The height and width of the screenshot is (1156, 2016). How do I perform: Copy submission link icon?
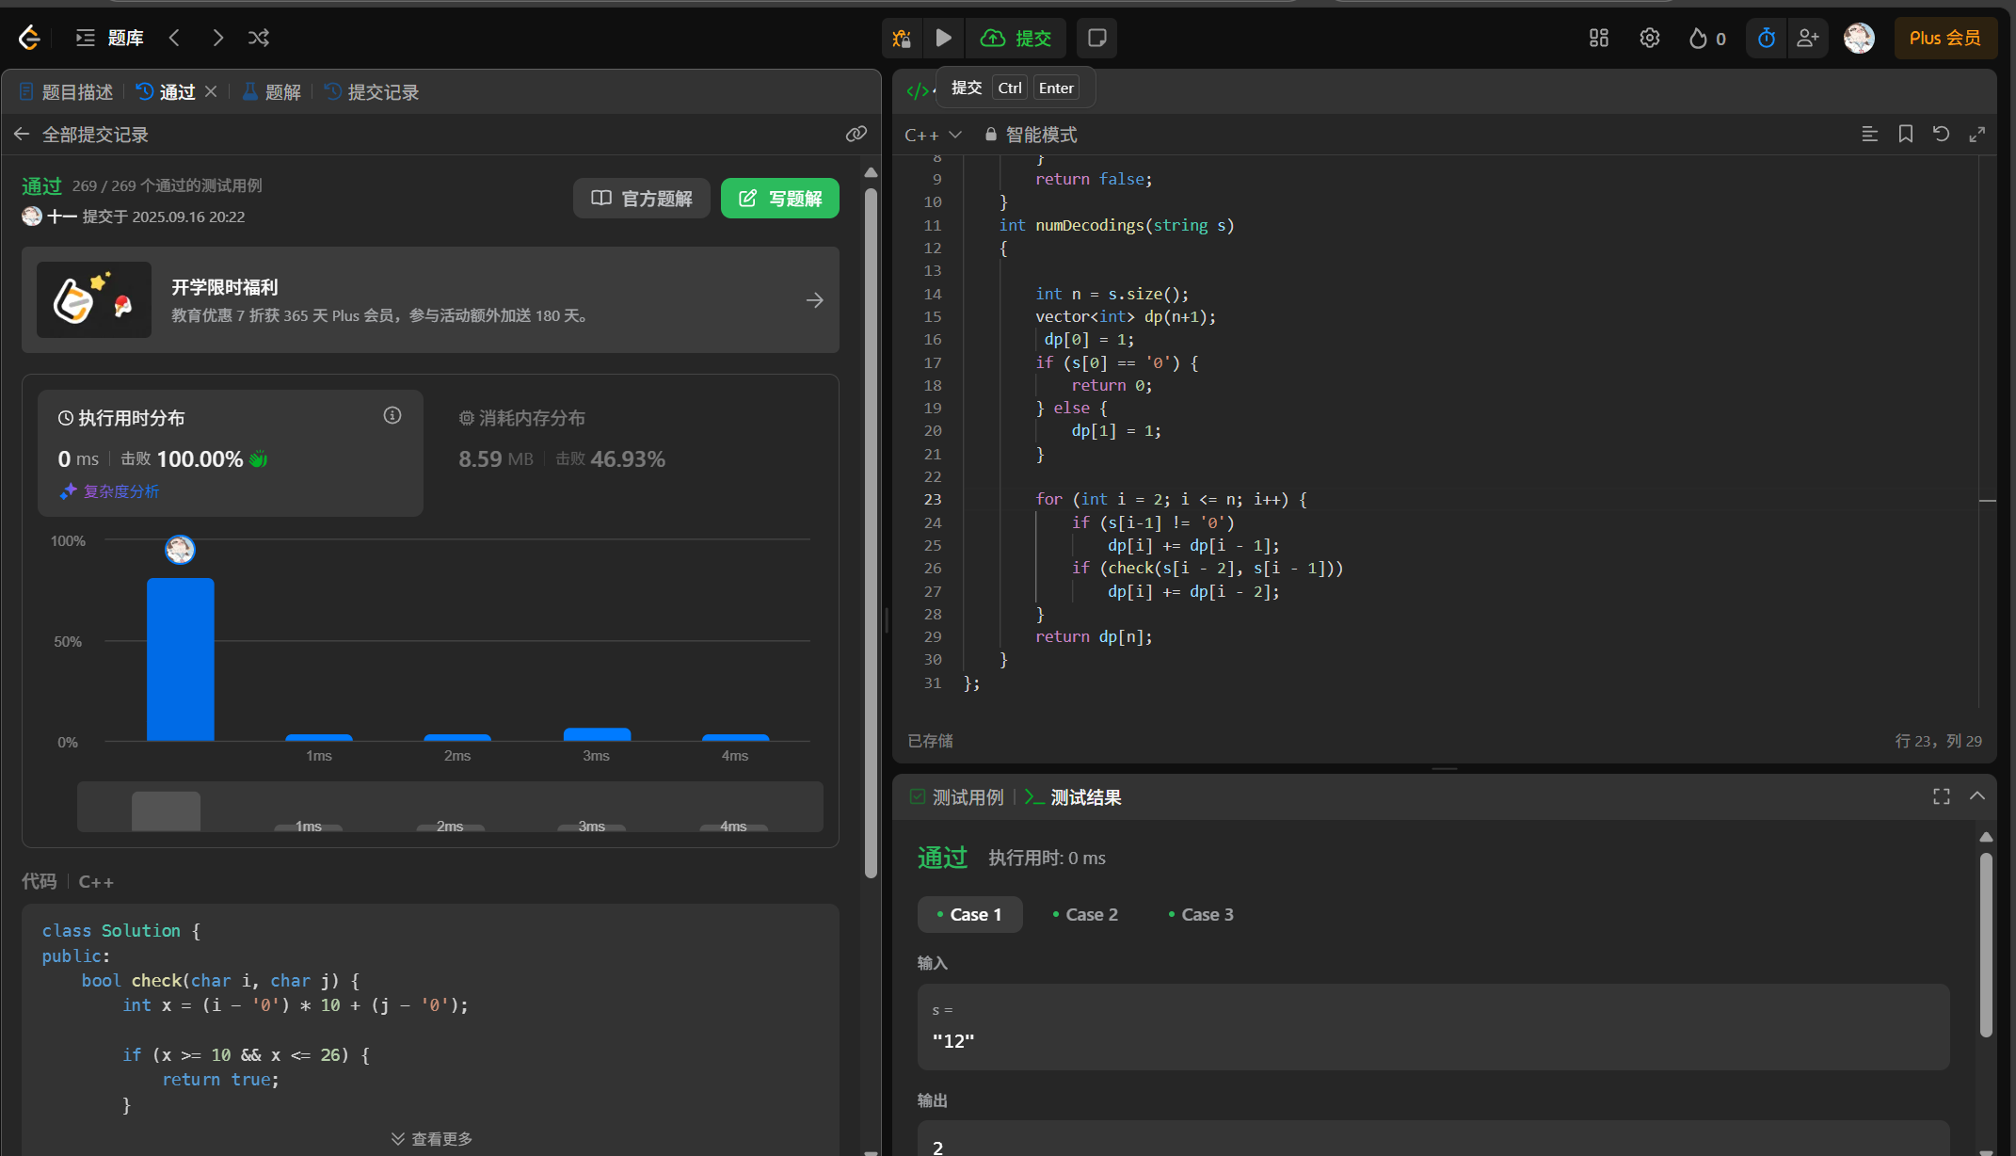point(856,134)
